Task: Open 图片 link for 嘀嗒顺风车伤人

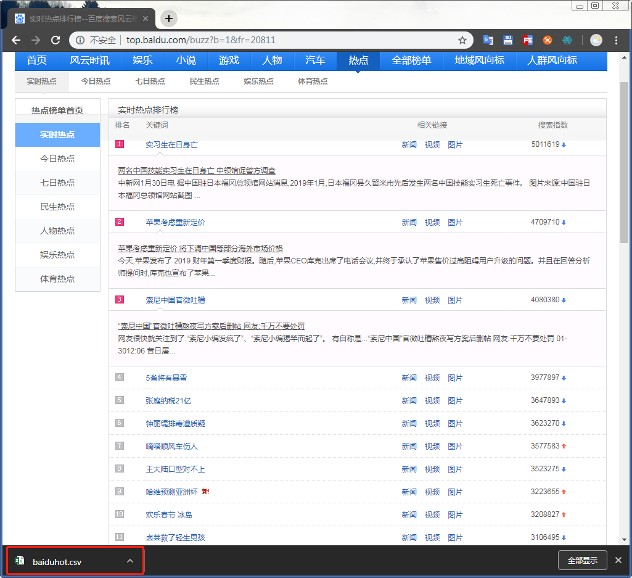Action: pyautogui.click(x=455, y=447)
